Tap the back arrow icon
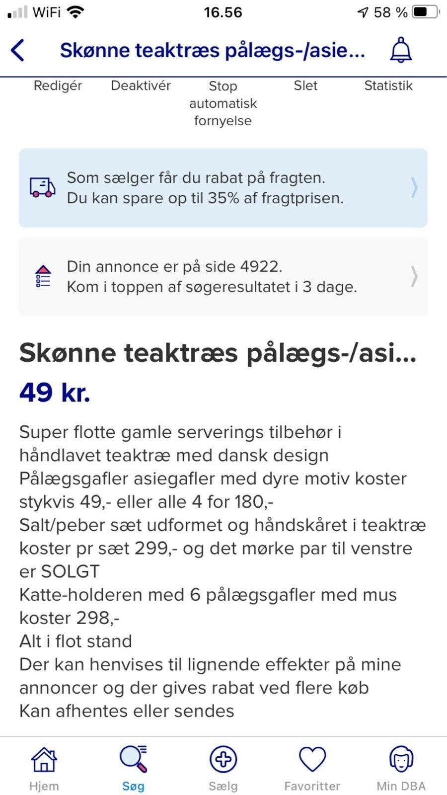Screen dimensions: 447x795 17,50
